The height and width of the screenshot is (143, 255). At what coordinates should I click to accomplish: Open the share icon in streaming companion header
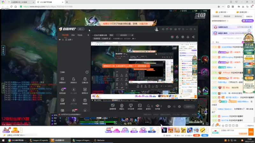pyautogui.click(x=193, y=37)
